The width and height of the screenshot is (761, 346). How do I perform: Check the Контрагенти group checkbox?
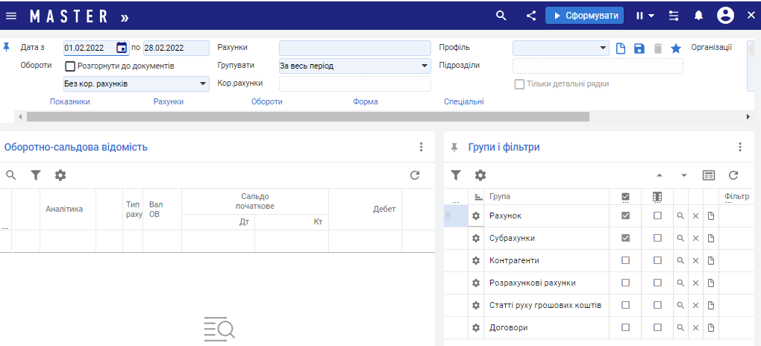(x=625, y=260)
